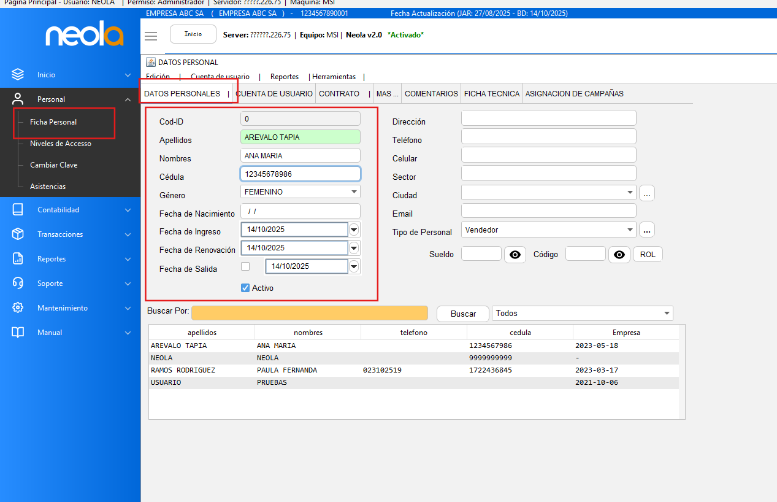
Task: Click the Transacciones box icon
Action: coord(18,234)
